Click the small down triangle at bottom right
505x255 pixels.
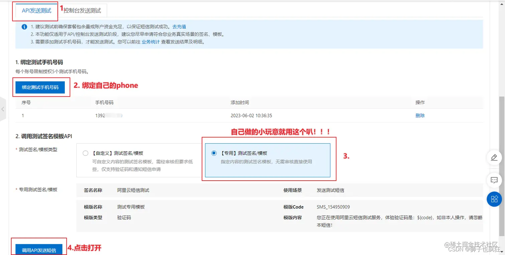click(502, 252)
